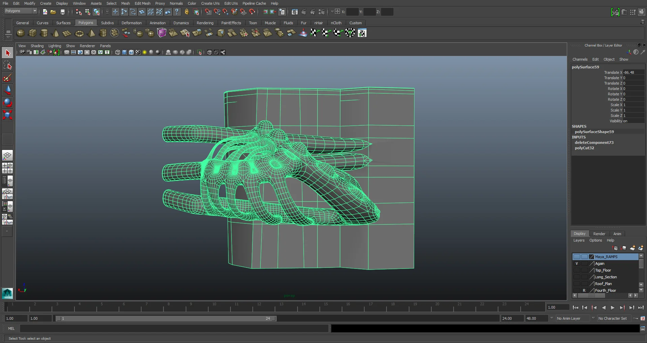This screenshot has width=647, height=343.
Task: Create a polygon cube from the shelf
Action: [x=33, y=33]
